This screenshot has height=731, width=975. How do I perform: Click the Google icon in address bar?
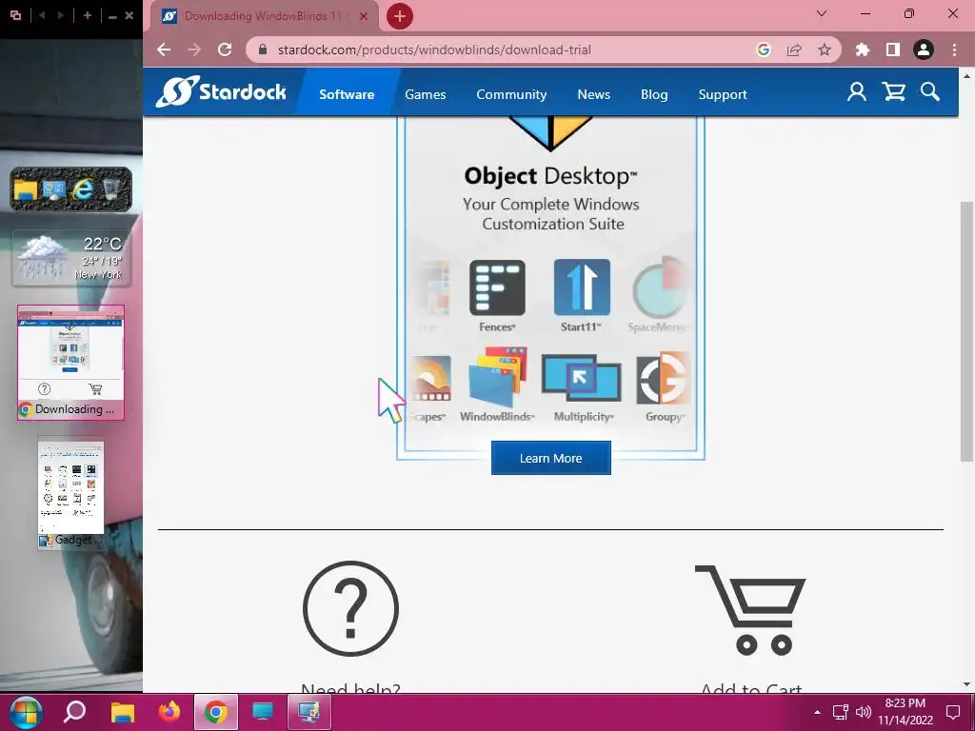click(x=764, y=49)
